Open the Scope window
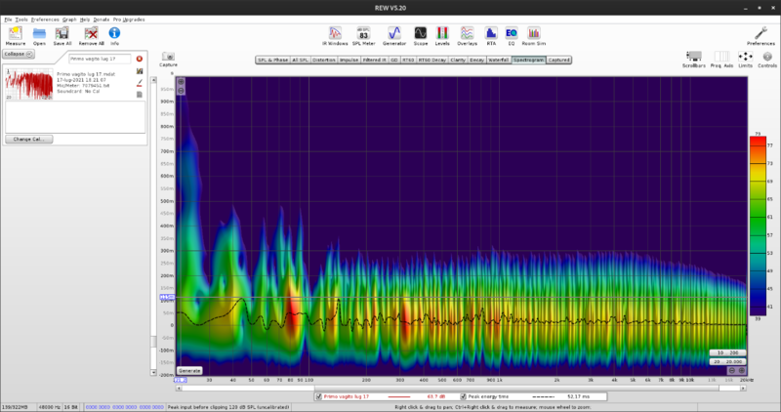The width and height of the screenshot is (781, 412). point(420,33)
